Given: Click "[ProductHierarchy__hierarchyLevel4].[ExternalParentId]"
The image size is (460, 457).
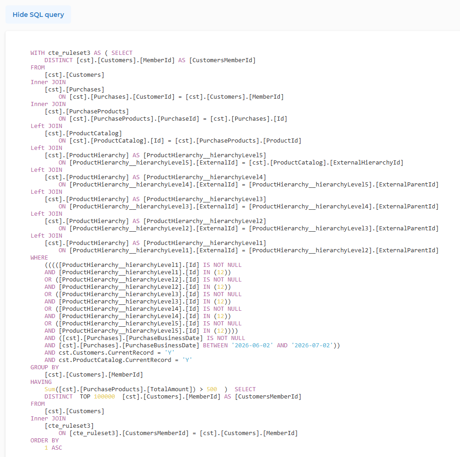Looking at the screenshot, I should coord(344,207).
